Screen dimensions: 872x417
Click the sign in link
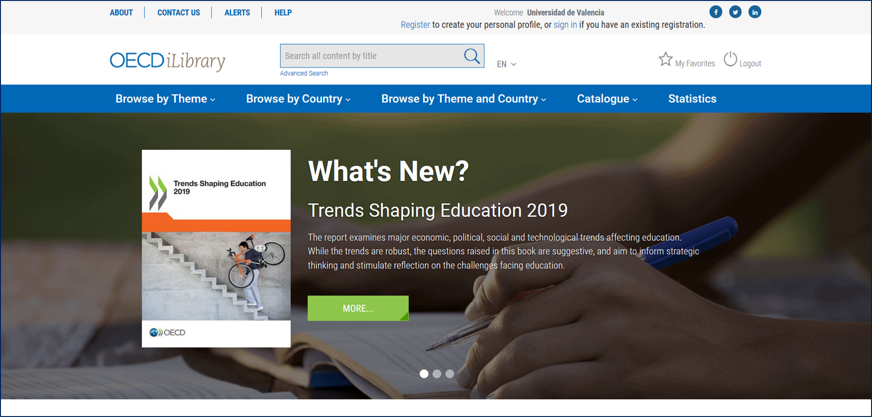(x=565, y=25)
